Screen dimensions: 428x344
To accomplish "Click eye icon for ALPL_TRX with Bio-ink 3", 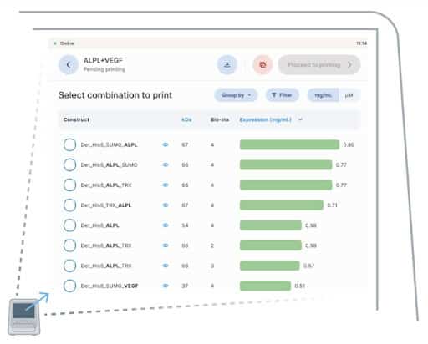I will pos(166,266).
